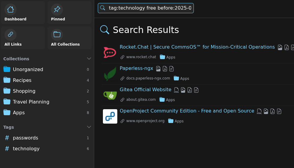View Gitea HTML archive icon
Screen dimensions: 294x168
pyautogui.click(x=176, y=90)
